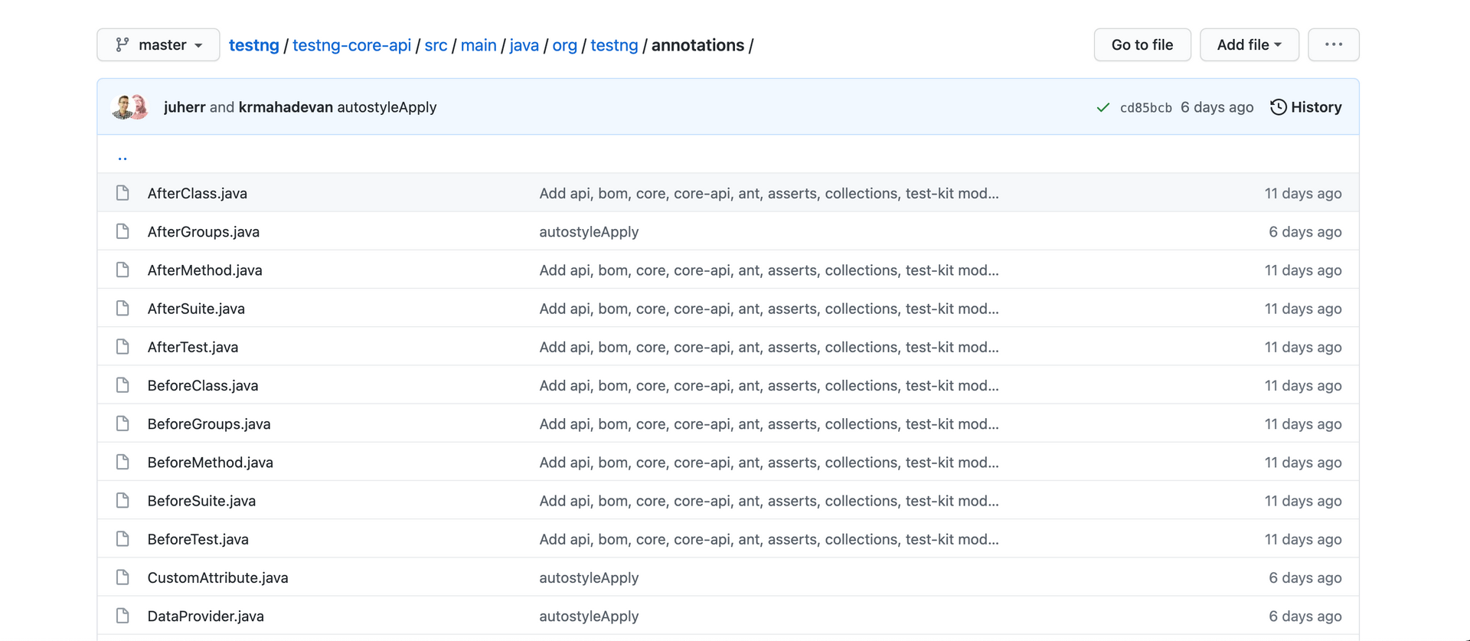Open BeforeSuite.java file
1470x641 pixels.
[x=202, y=500]
